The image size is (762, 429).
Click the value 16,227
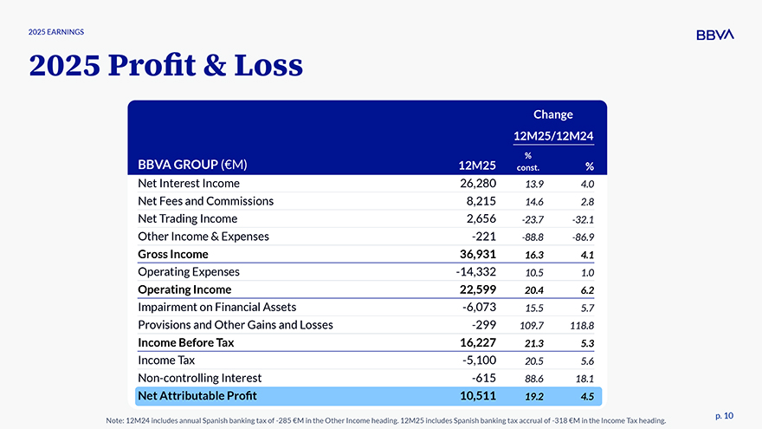[x=478, y=342]
